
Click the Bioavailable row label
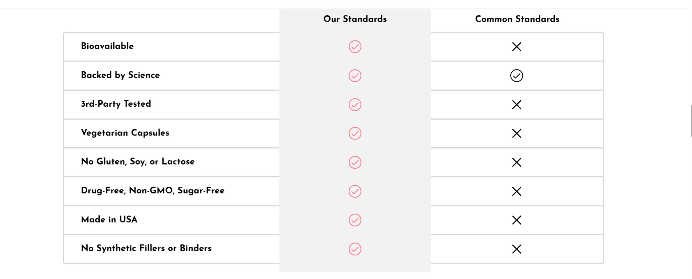click(x=107, y=46)
